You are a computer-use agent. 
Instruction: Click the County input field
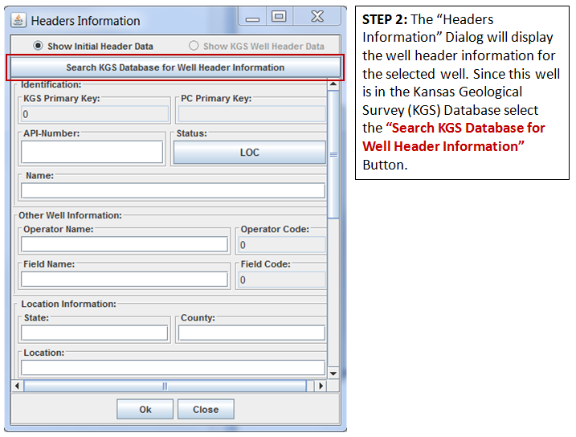pyautogui.click(x=251, y=333)
